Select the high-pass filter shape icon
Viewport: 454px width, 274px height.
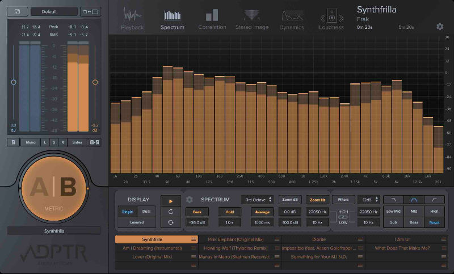pyautogui.click(x=434, y=200)
